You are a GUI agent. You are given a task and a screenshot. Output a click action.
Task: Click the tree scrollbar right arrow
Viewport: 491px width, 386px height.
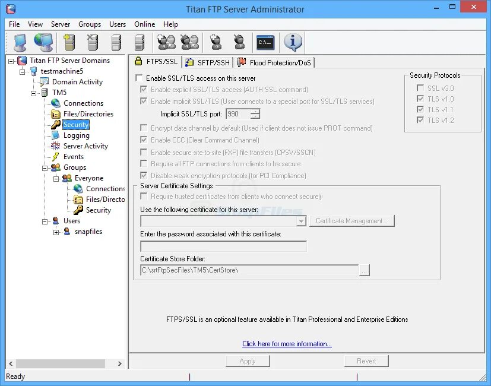tap(120, 364)
